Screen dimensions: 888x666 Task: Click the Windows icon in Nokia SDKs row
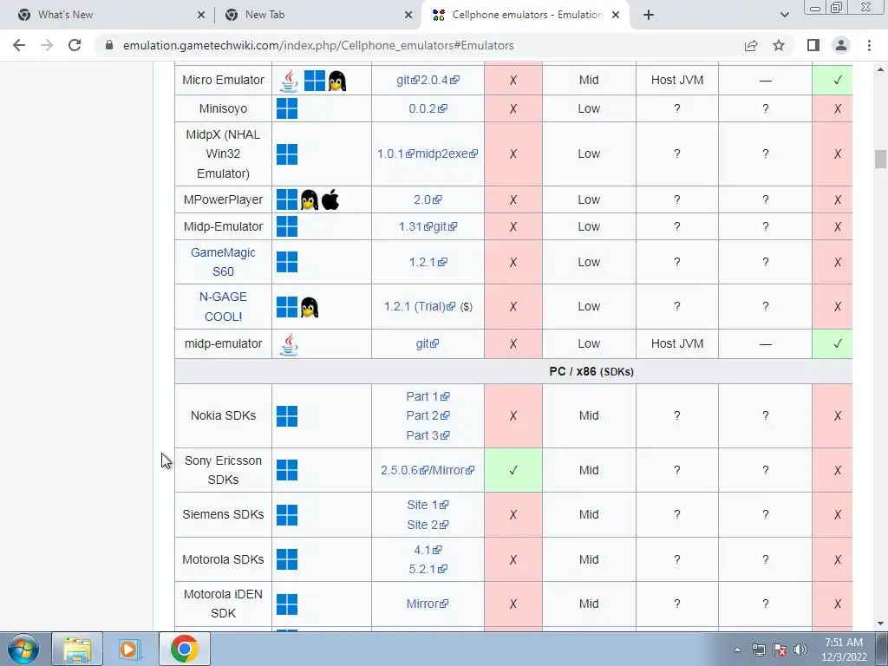[x=287, y=415]
